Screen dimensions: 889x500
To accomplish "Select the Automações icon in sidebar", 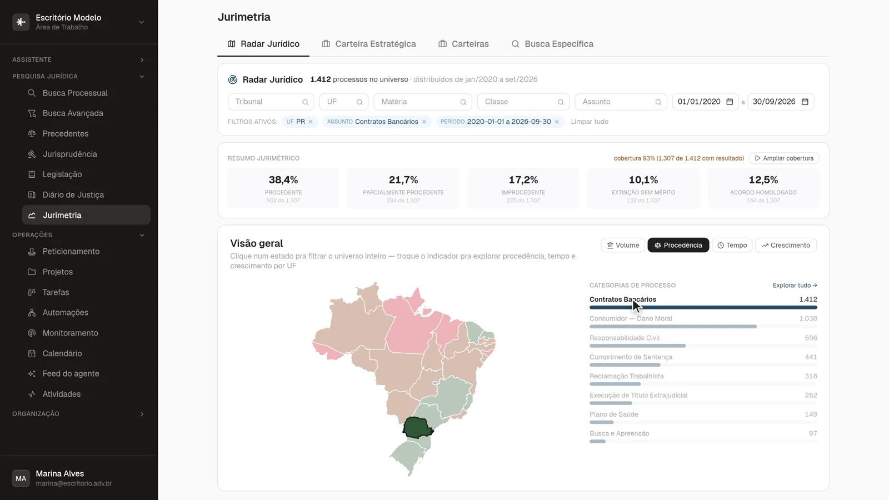I will click(32, 312).
